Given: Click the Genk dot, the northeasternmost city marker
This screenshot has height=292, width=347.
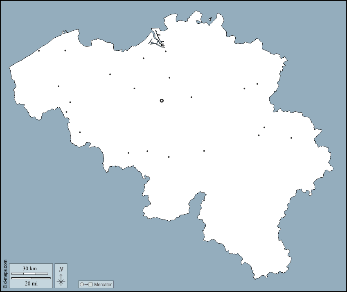Looking at the screenshot, I should pyautogui.click(x=257, y=84).
